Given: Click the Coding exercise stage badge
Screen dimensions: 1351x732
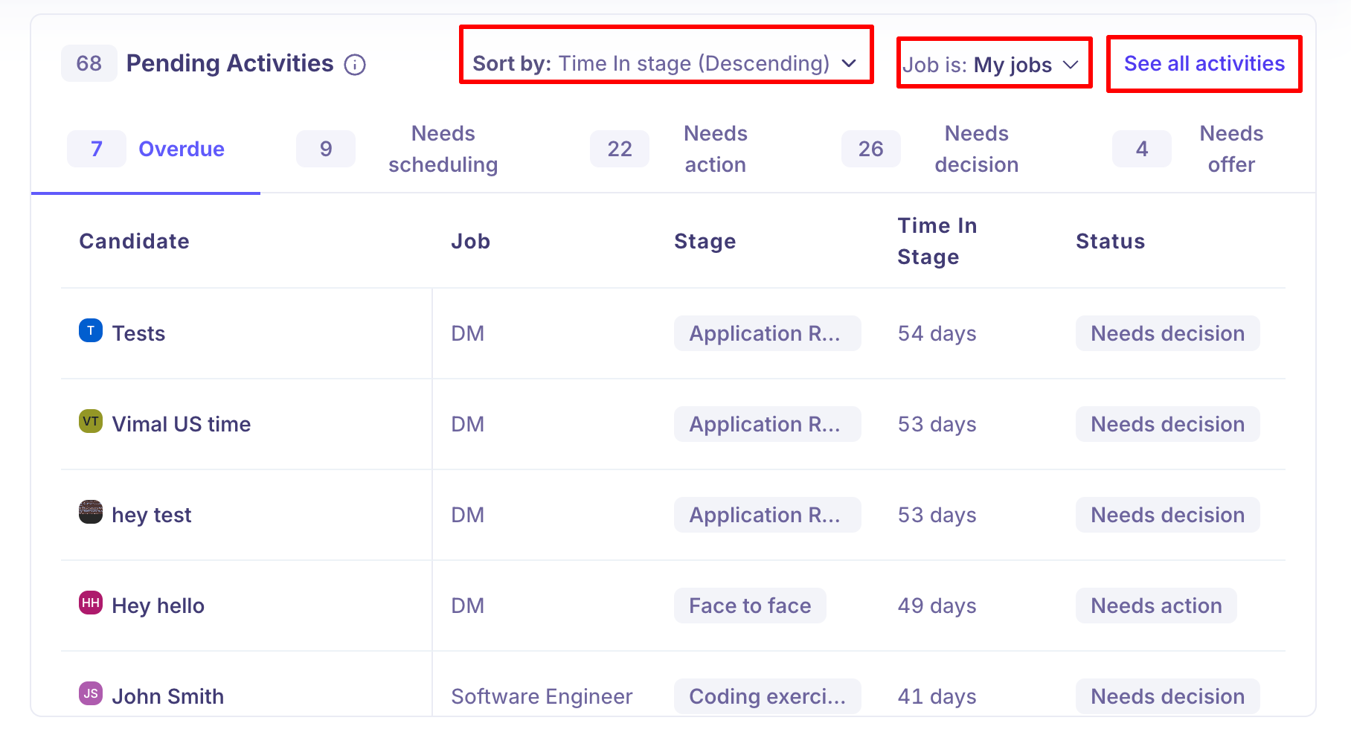Looking at the screenshot, I should pos(767,696).
